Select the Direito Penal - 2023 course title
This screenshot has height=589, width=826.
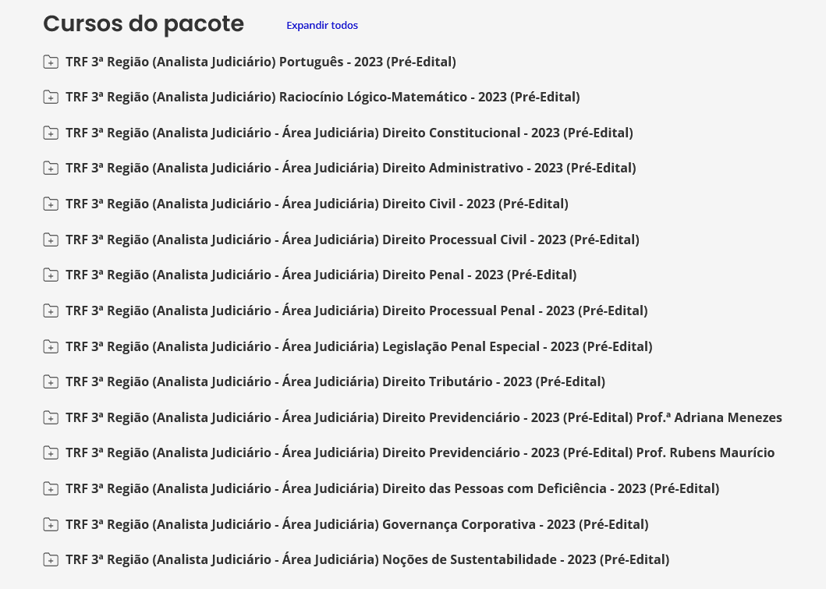pos(321,275)
